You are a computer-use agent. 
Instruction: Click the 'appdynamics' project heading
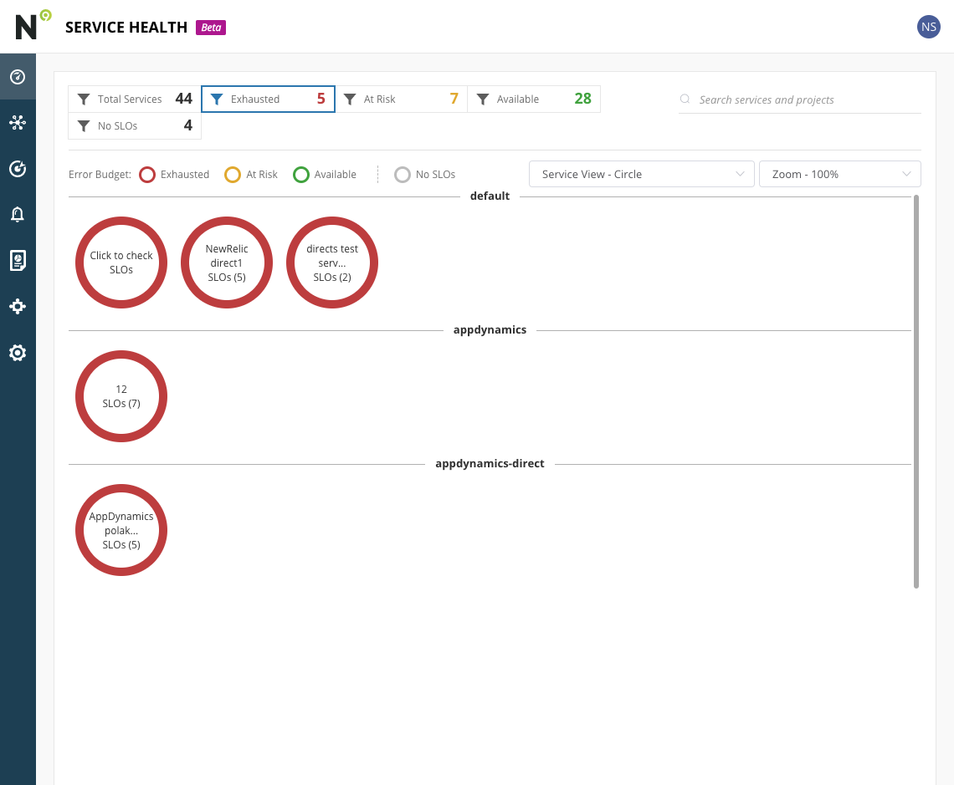tap(490, 329)
